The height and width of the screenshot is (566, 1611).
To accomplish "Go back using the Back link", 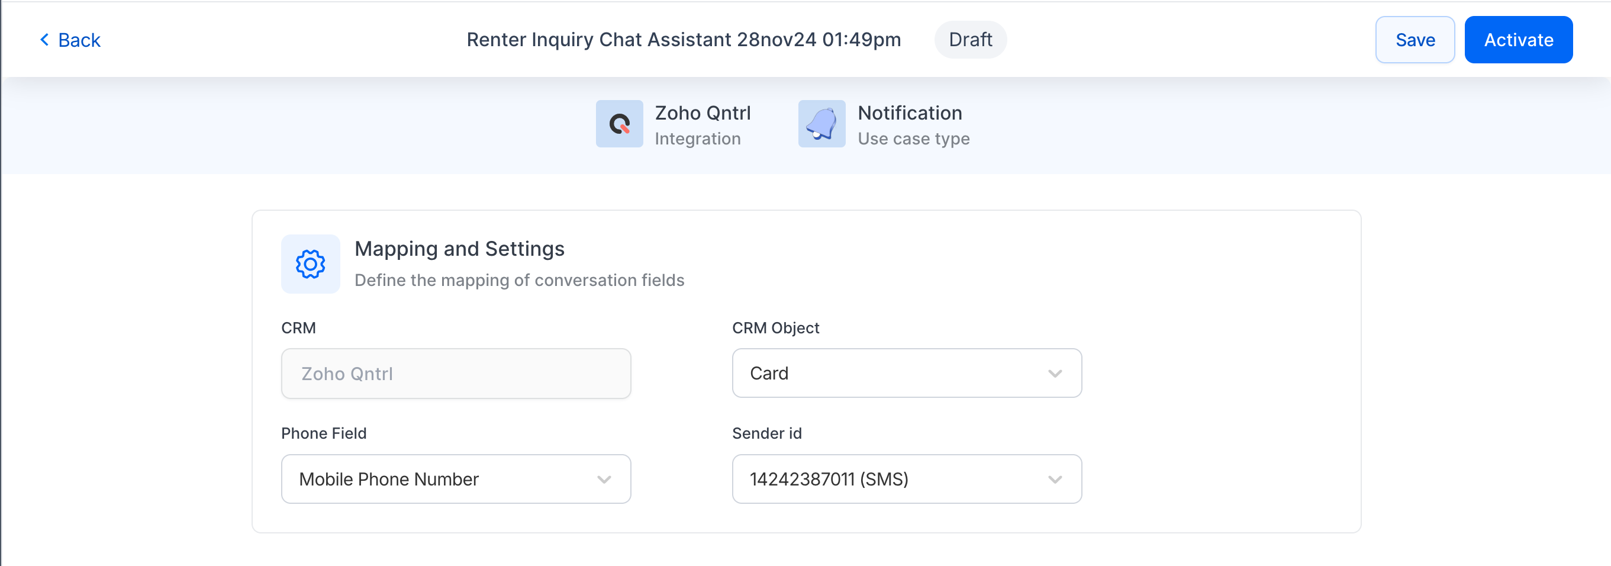I will [70, 40].
